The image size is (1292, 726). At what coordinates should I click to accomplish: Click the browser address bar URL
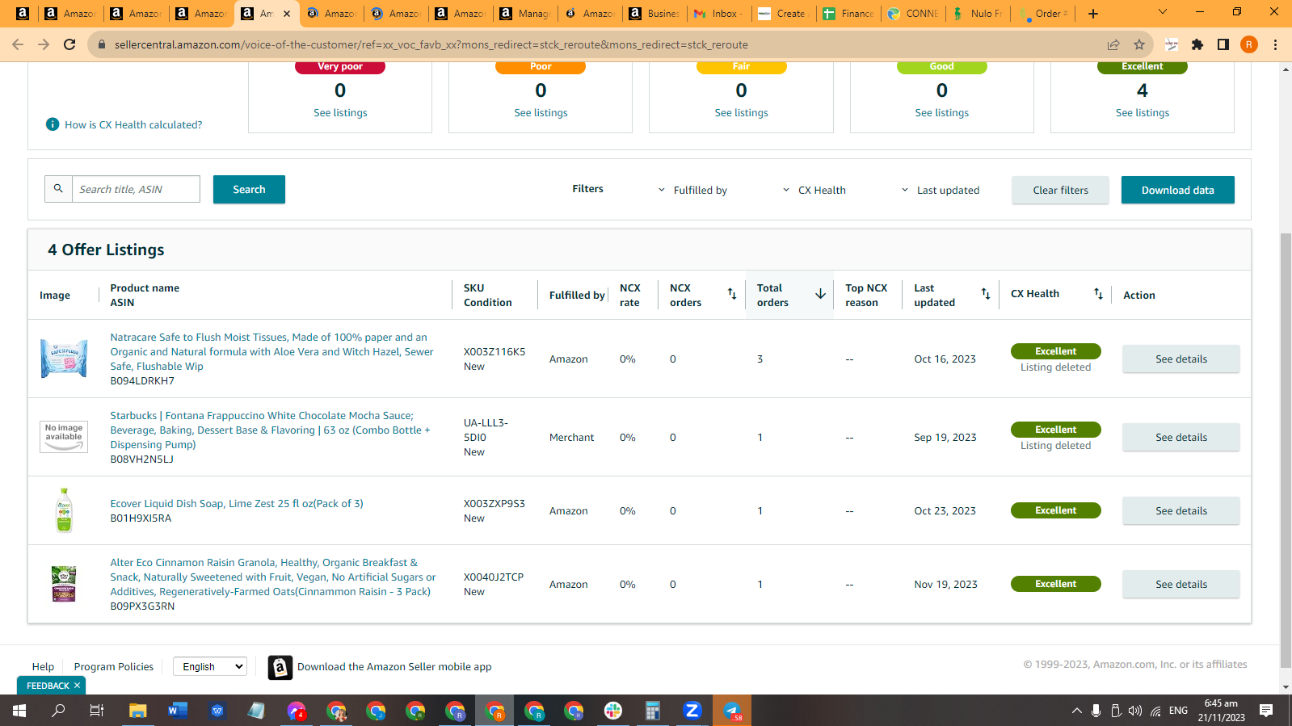431,44
